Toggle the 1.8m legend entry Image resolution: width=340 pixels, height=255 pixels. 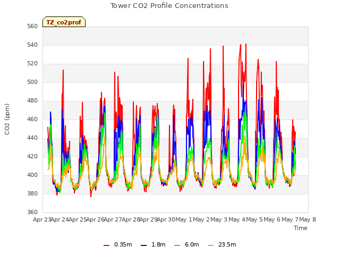tap(153, 244)
